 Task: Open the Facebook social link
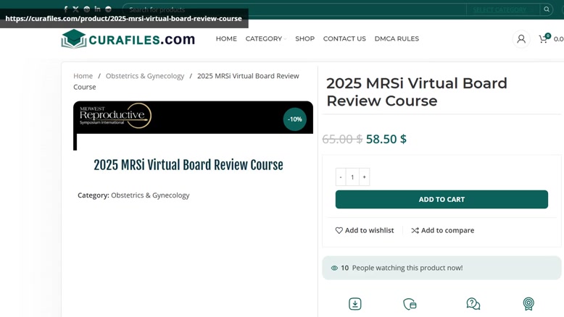(x=65, y=9)
